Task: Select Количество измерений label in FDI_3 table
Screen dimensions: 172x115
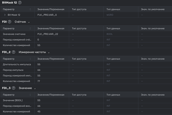Action: point(16,111)
